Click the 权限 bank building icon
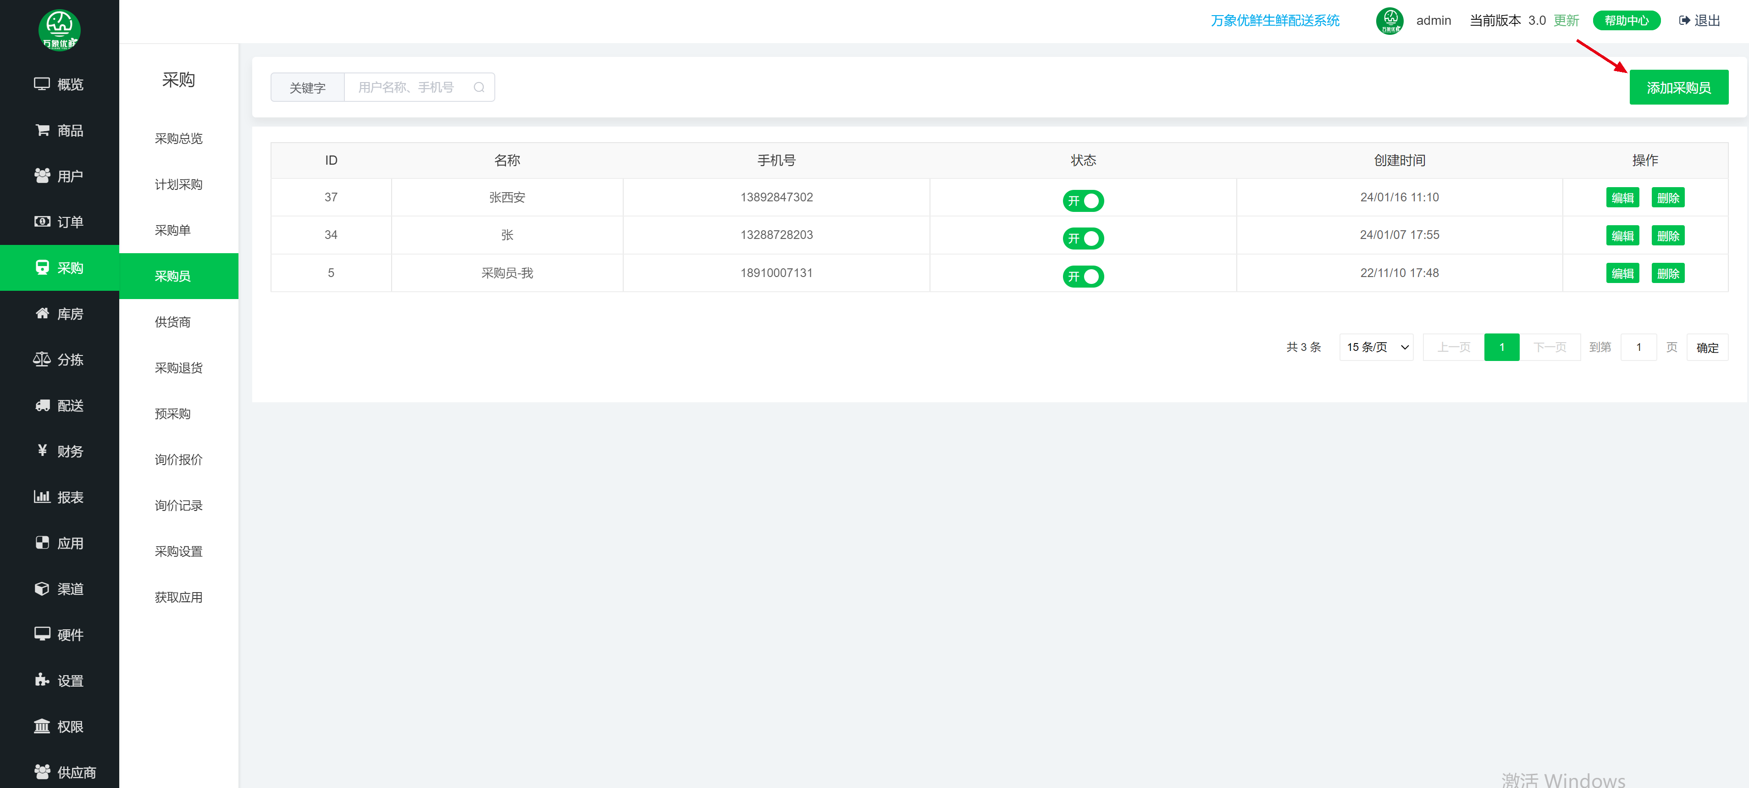Screen dimensions: 1749x788 coord(42,726)
